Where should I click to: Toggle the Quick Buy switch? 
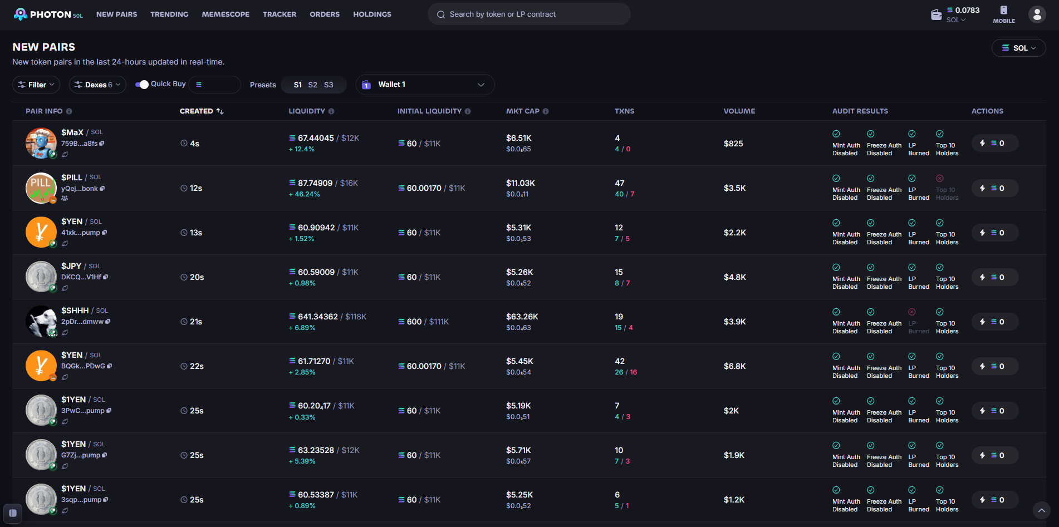(143, 83)
